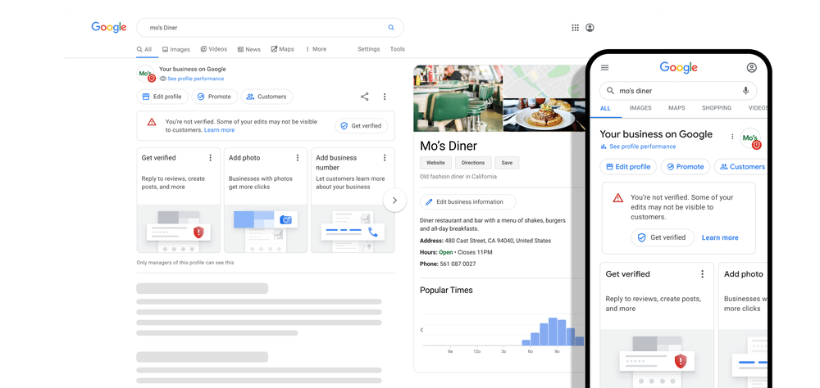Click the diner food photo thumbnail

point(544,115)
